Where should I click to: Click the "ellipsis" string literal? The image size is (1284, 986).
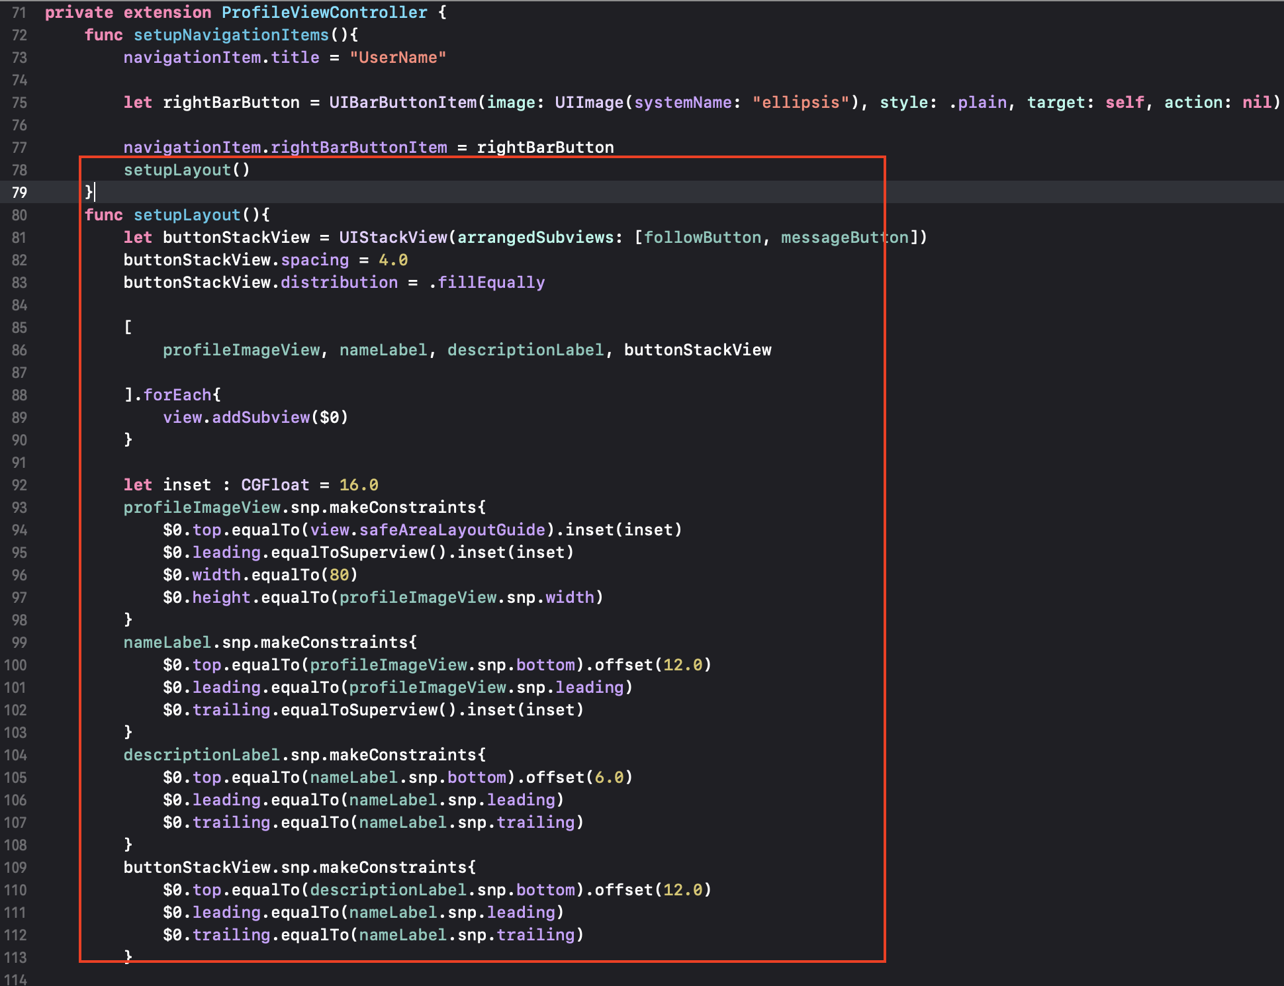[x=800, y=103]
